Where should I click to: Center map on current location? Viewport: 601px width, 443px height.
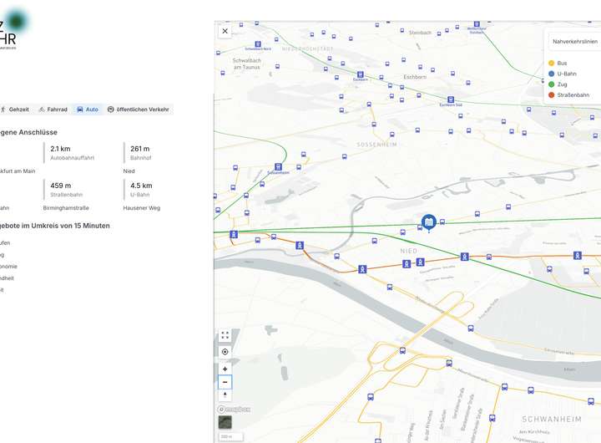click(225, 352)
